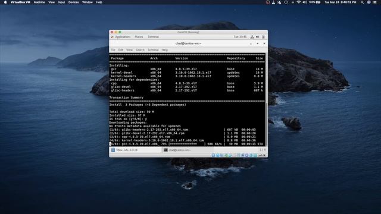Click the yellow minimize button on VM window
This screenshot has height=214, width=381.
[x=116, y=32]
